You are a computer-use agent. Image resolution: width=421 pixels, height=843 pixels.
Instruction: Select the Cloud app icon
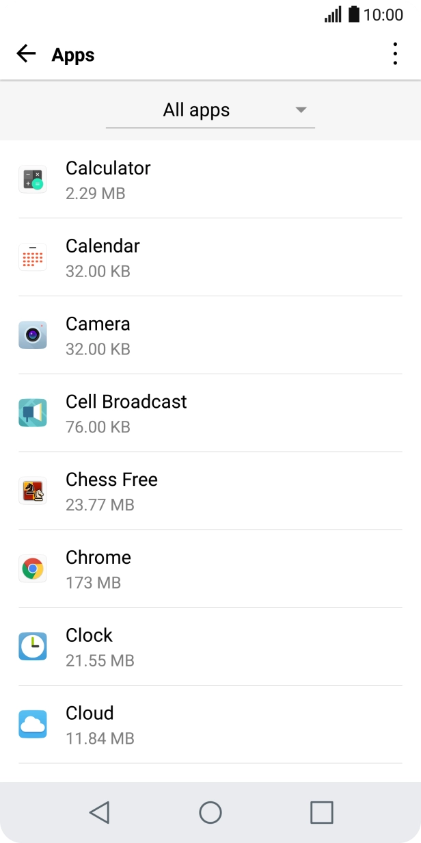click(x=33, y=724)
